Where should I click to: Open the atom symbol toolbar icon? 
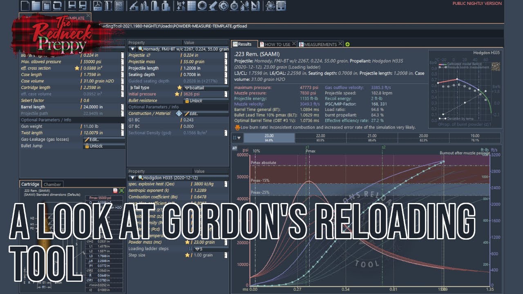click(270, 5)
